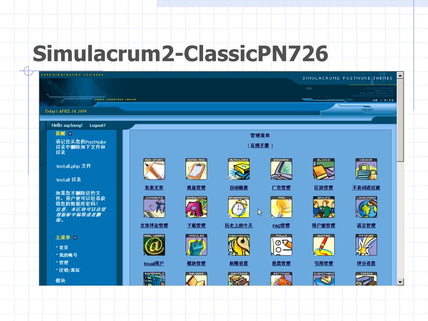The width and height of the screenshot is (428, 321).
Task: Click the 广告管理 link
Action: [281, 188]
